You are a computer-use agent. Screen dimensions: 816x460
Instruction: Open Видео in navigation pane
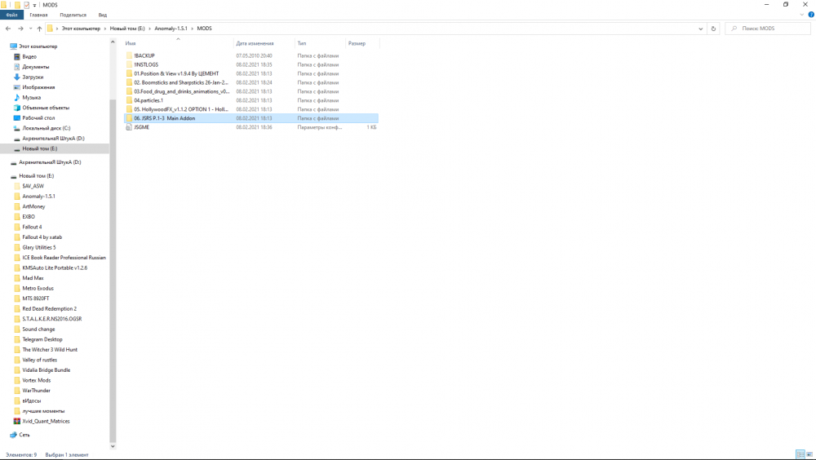(x=29, y=57)
